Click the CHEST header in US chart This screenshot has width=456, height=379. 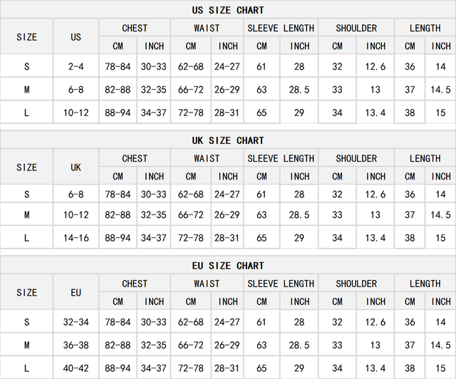point(135,28)
